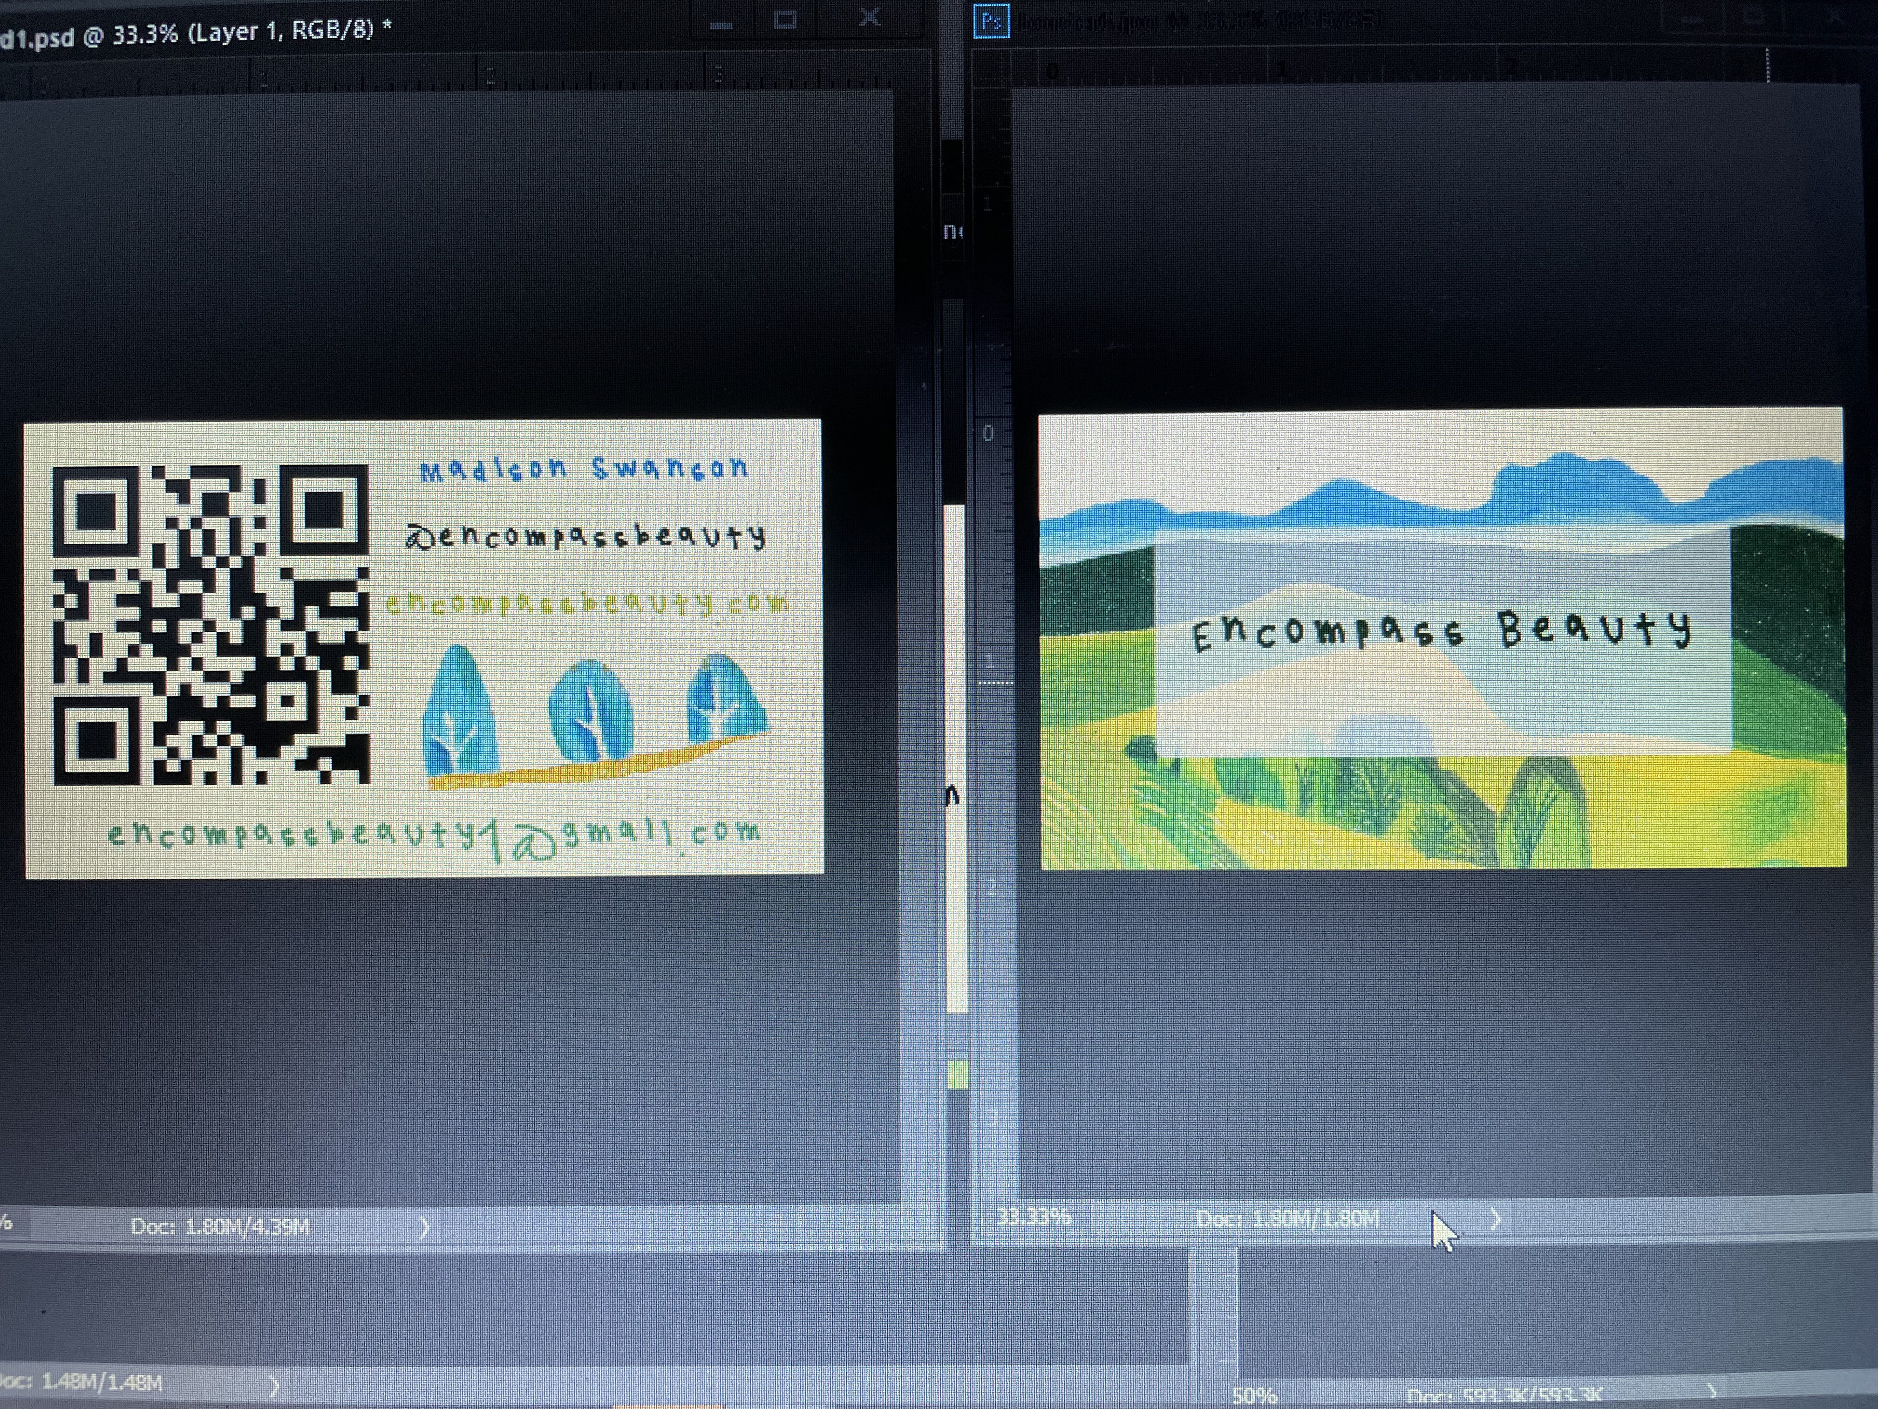Maximize the d1.psd document window
Screen dimensions: 1878x1409
click(785, 20)
